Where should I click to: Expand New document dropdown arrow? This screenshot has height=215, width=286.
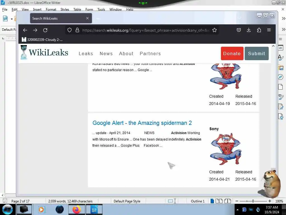[12, 19]
